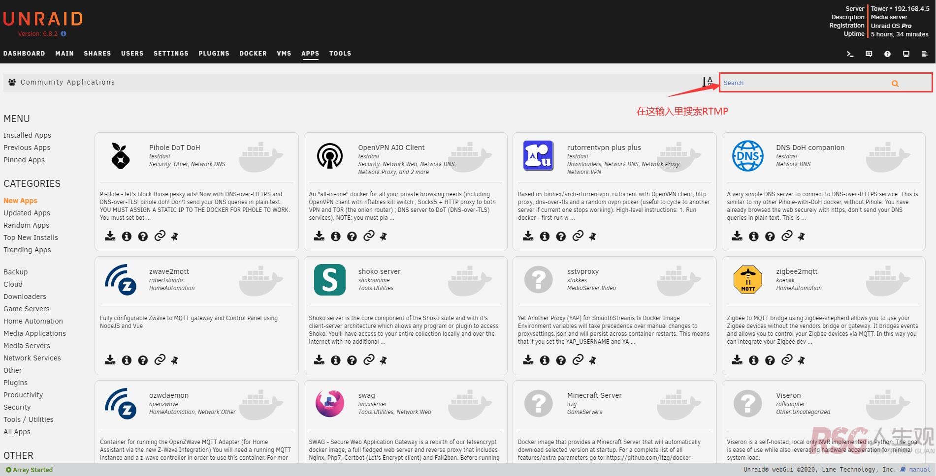Open the manual link in footer
Screen dimensions: 936x476
tap(919, 470)
